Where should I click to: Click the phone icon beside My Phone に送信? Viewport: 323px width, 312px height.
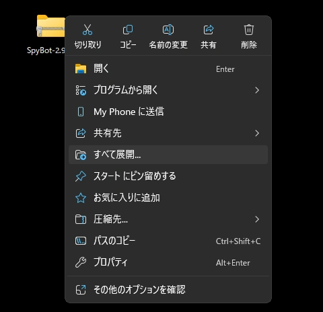click(81, 112)
